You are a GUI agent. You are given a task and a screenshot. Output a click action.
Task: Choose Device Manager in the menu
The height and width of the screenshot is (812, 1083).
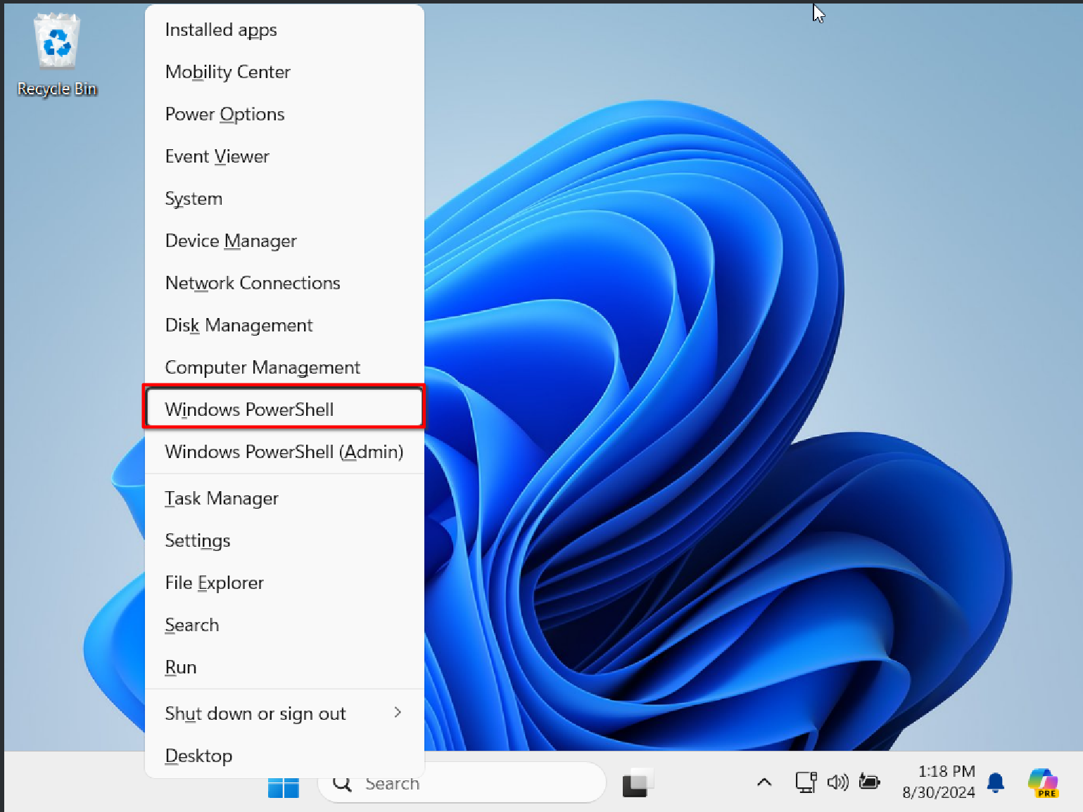pyautogui.click(x=231, y=241)
